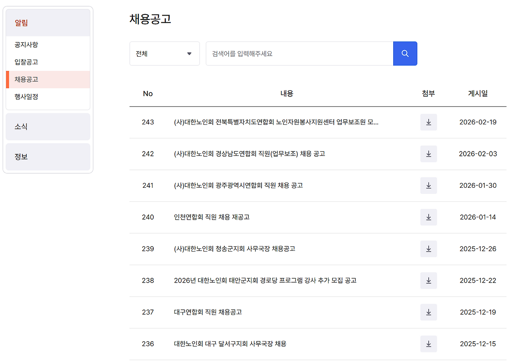Screen dimensions: 511x362
Task: Download attachment for post 237
Action: [x=428, y=312]
